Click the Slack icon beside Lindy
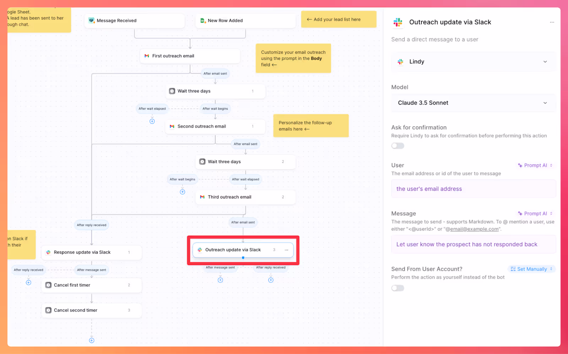Viewport: 568px width, 354px height. (x=400, y=62)
